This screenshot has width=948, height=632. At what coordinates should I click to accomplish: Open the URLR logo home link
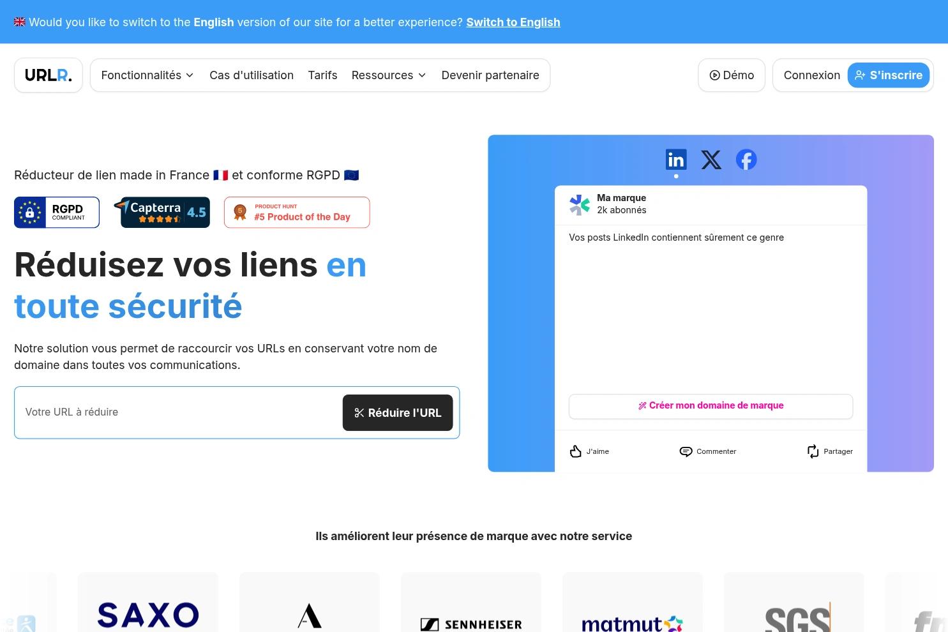coord(49,75)
